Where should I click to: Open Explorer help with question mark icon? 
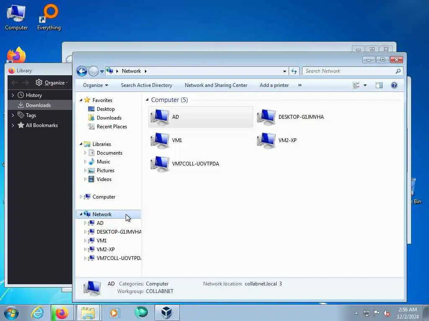coord(394,85)
